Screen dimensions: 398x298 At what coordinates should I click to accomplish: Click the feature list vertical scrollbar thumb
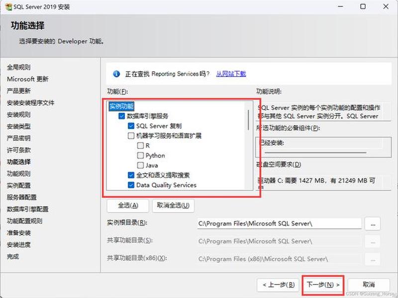248,120
